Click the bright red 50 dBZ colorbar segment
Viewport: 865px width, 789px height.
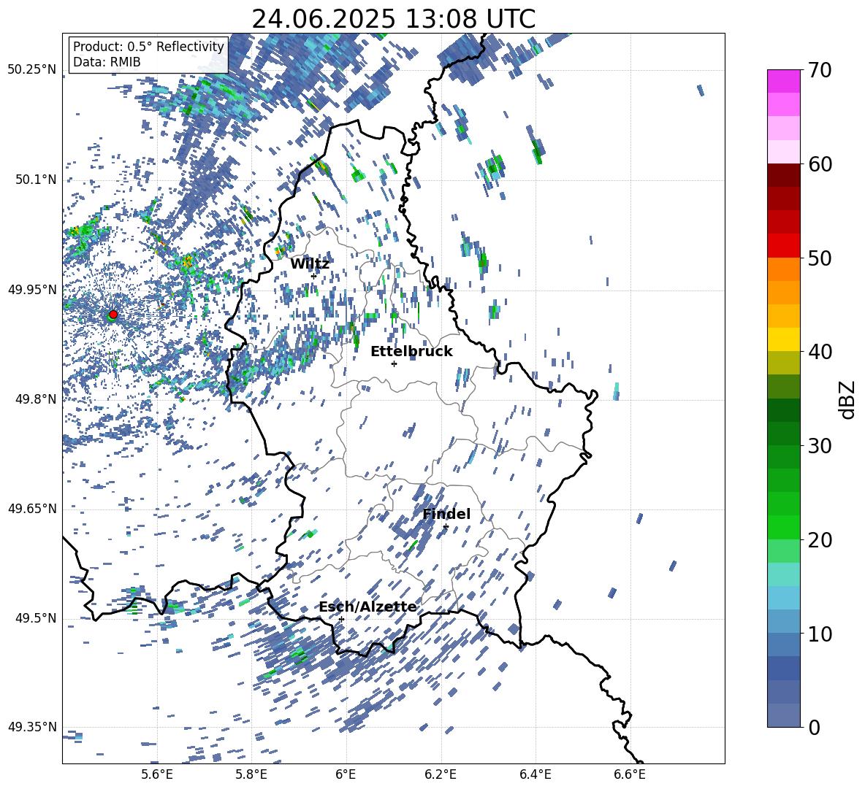783,245
